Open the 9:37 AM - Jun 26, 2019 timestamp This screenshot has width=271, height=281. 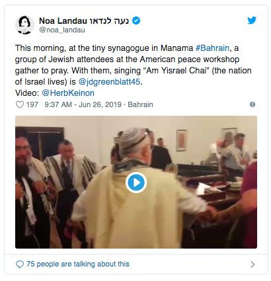83,104
